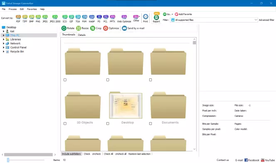Click the Print icon
The width and height of the screenshot is (276, 163).
(145, 17)
